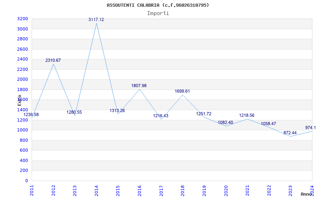Click the 2011 x-axis year label
This screenshot has height=198, width=316.
click(x=32, y=190)
